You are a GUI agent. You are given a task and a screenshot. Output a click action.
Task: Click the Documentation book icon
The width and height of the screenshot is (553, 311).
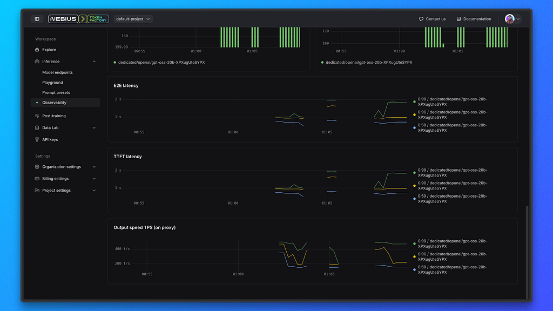[458, 19]
